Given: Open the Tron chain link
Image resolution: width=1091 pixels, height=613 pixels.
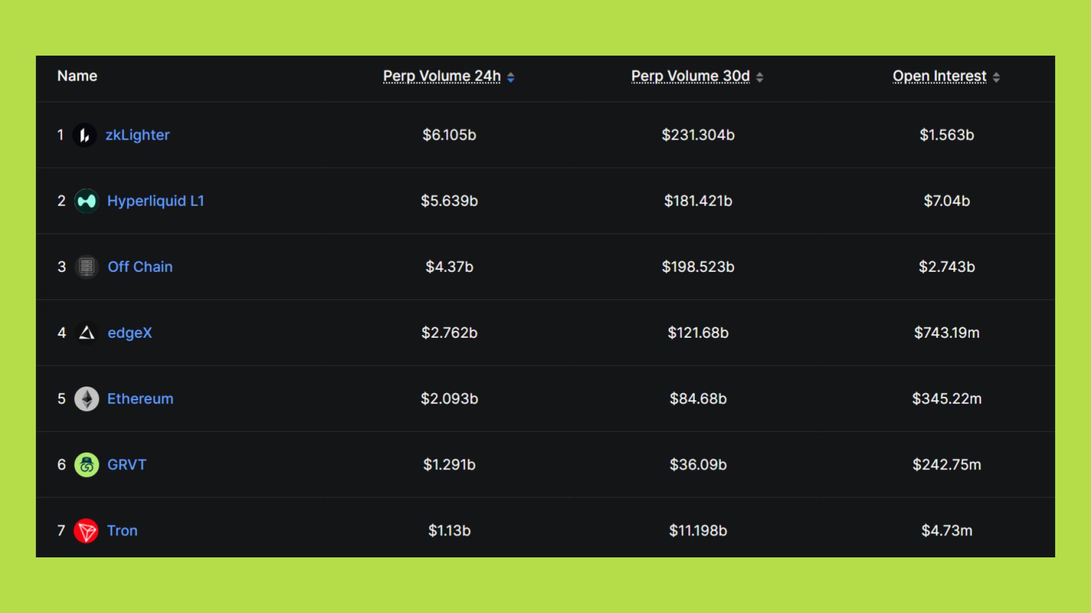Looking at the screenshot, I should (123, 531).
